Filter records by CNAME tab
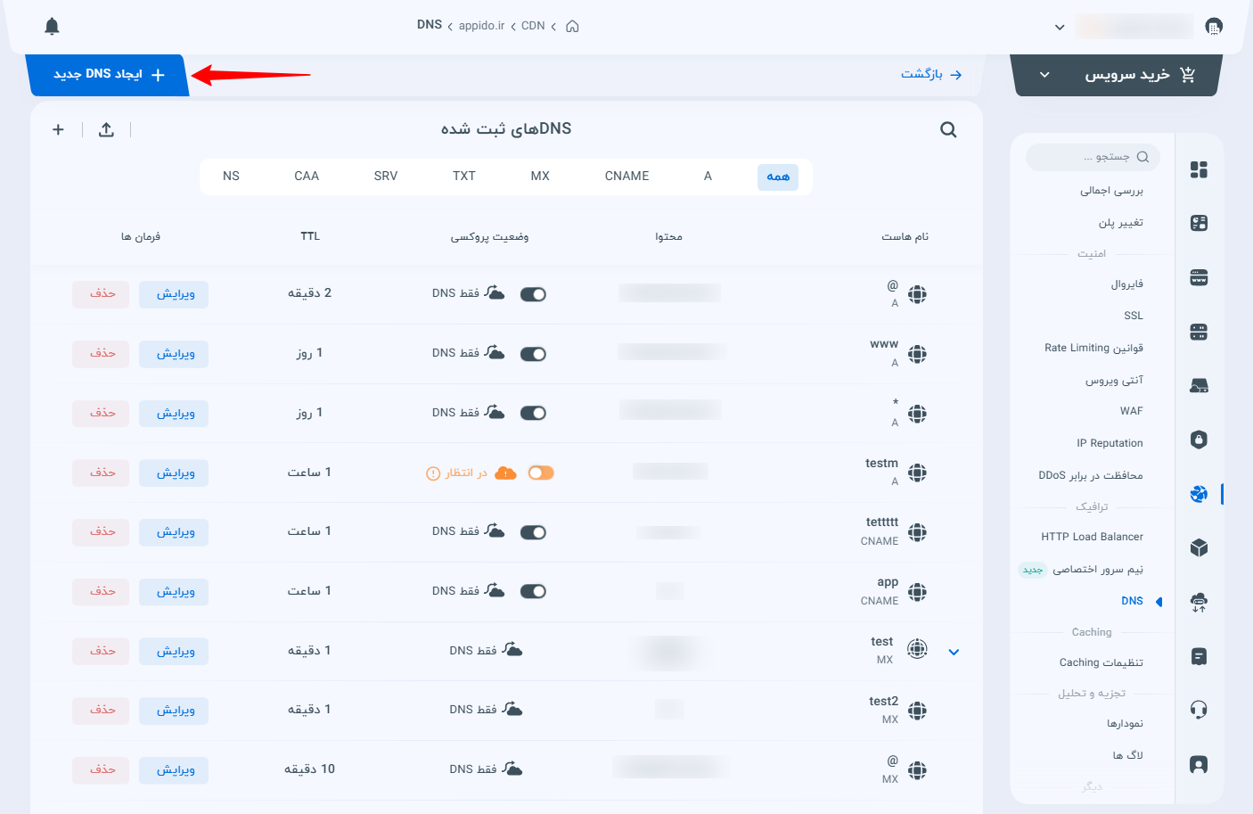 coord(626,177)
